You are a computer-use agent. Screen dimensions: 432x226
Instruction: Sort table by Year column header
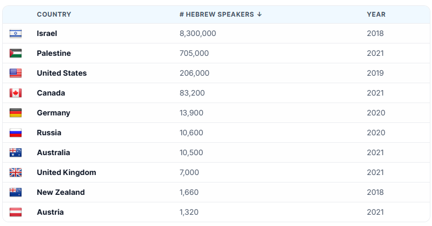tap(376, 14)
